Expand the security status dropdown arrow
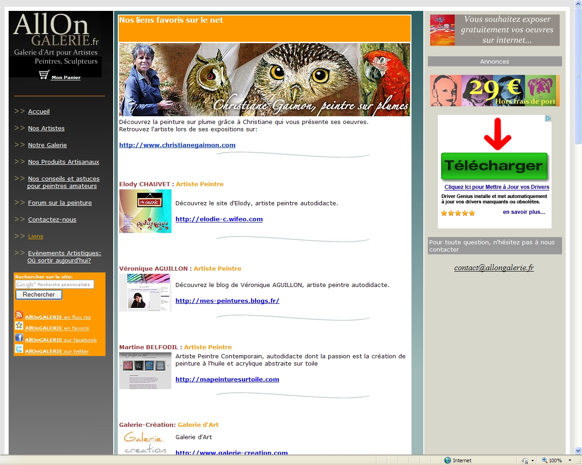This screenshot has height=465, width=582. pos(532,460)
